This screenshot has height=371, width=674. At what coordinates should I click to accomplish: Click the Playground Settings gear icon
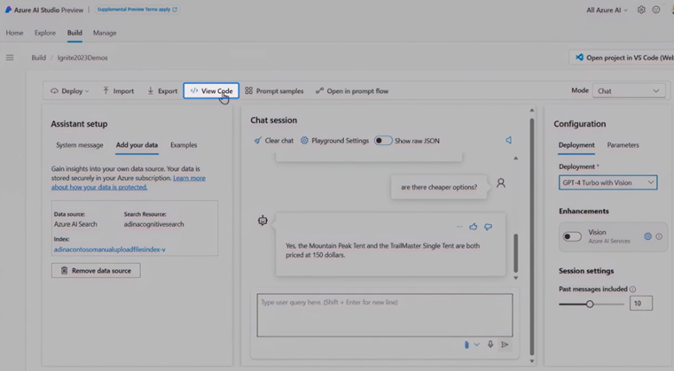click(x=304, y=141)
